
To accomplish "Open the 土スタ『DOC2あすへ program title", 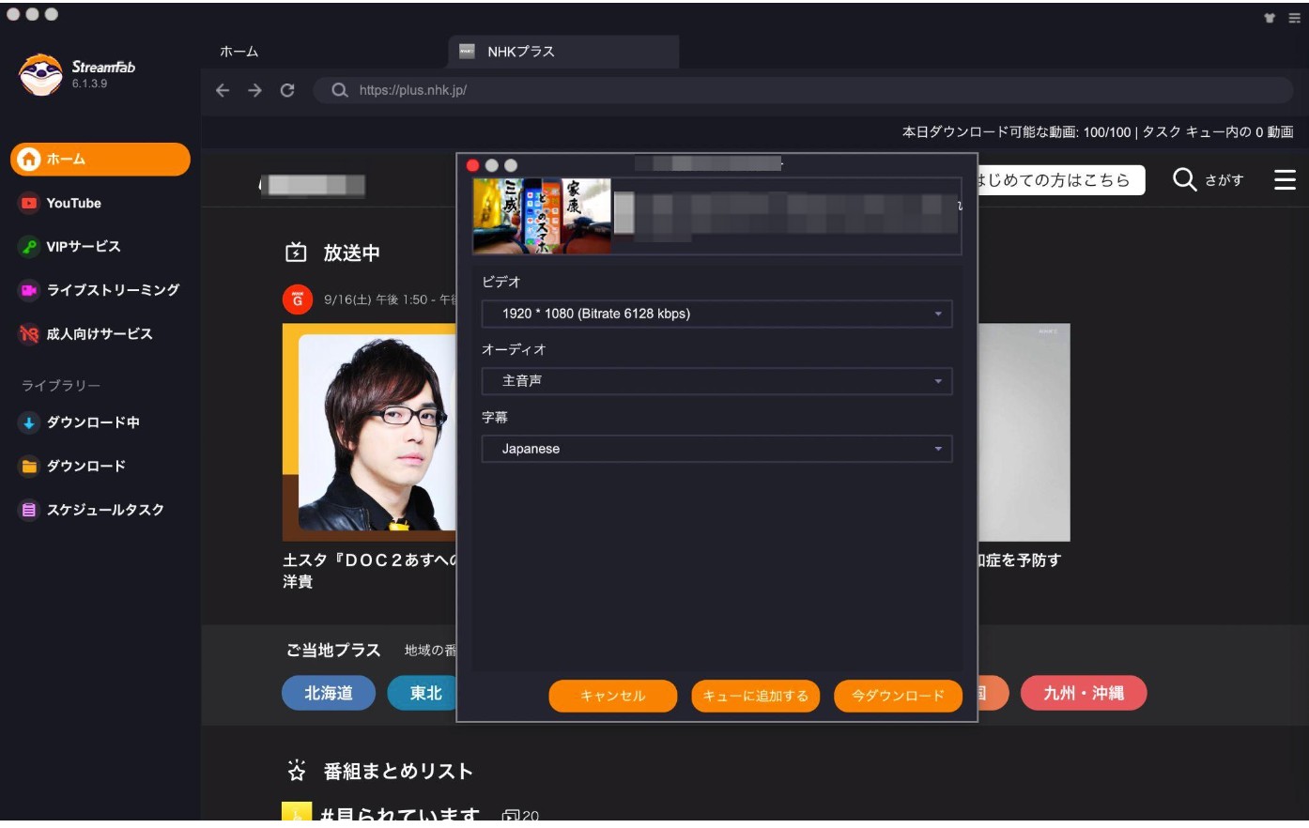I will [370, 570].
